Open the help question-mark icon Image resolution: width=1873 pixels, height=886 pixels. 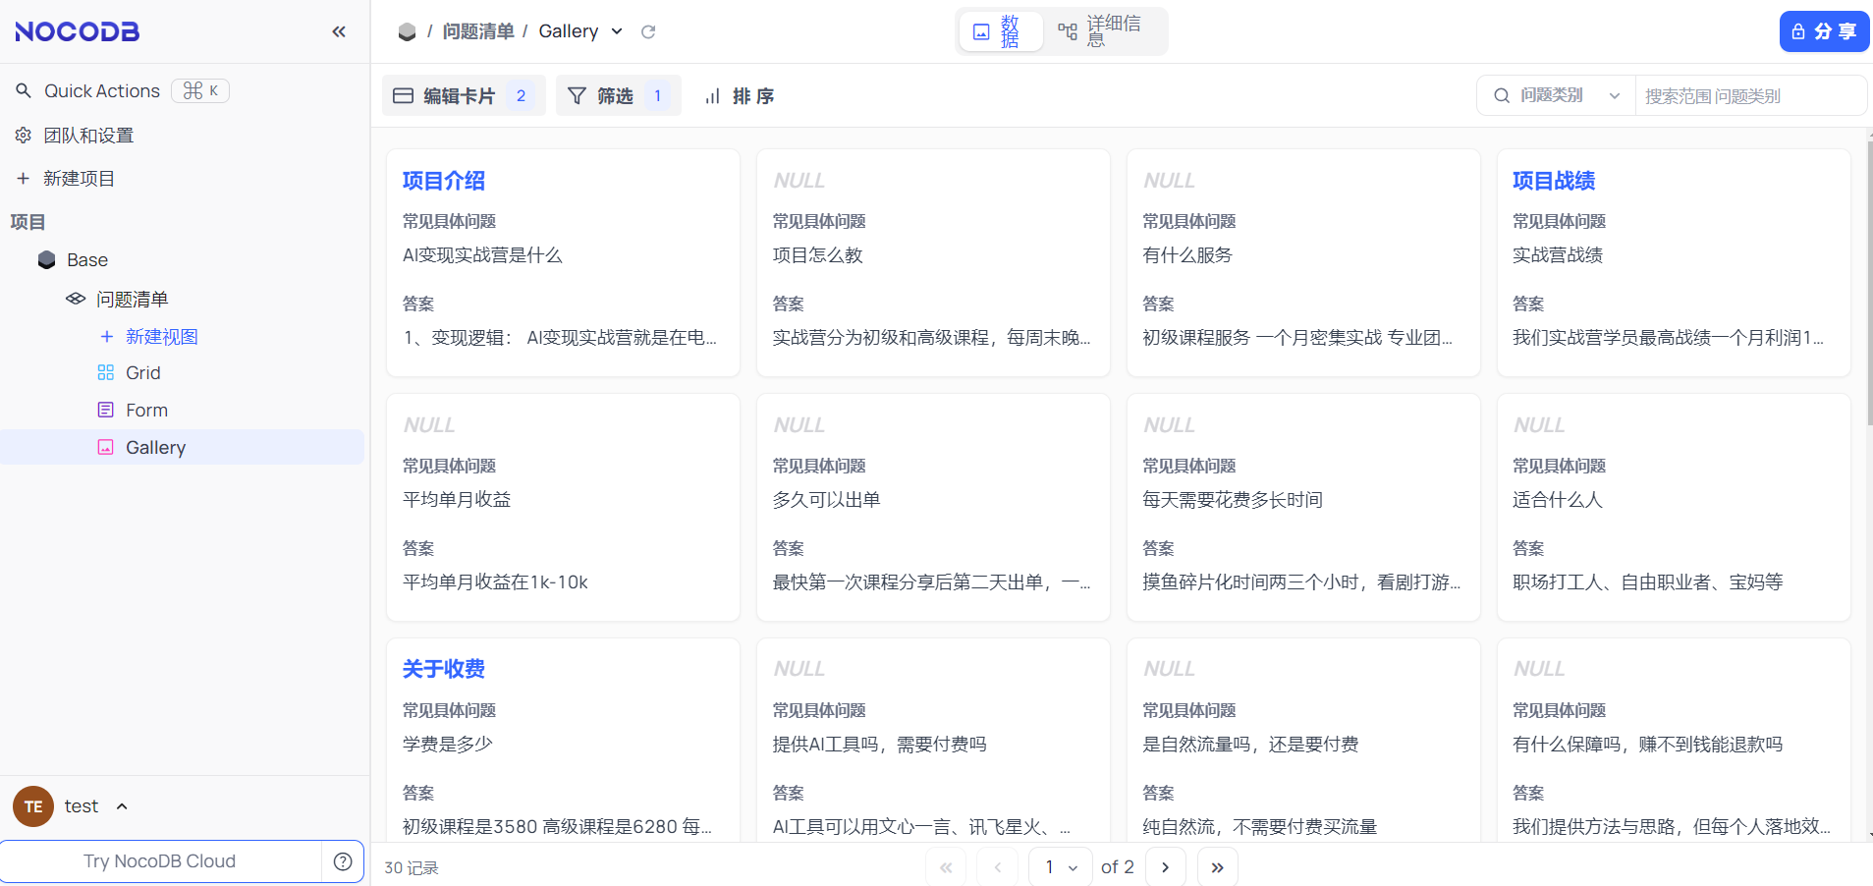point(343,861)
